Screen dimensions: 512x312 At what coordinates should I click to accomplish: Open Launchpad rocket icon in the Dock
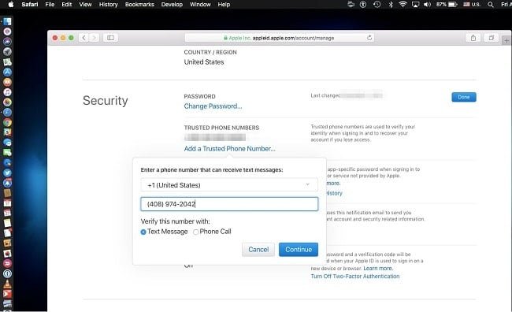coord(7,52)
